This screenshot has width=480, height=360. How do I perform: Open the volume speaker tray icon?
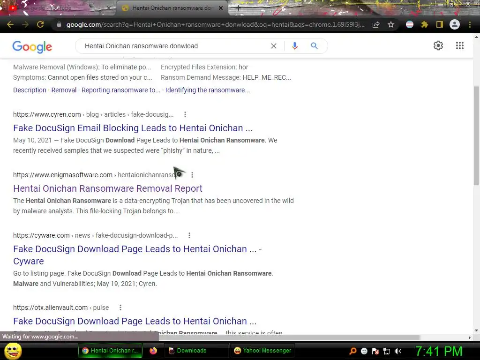[398, 351]
